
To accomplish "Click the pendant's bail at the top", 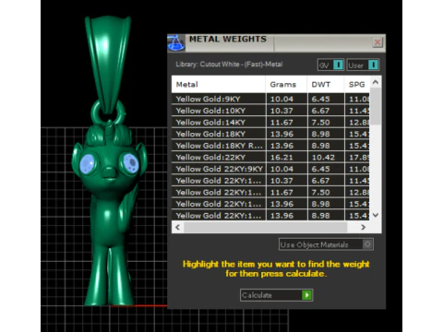I will [107, 65].
